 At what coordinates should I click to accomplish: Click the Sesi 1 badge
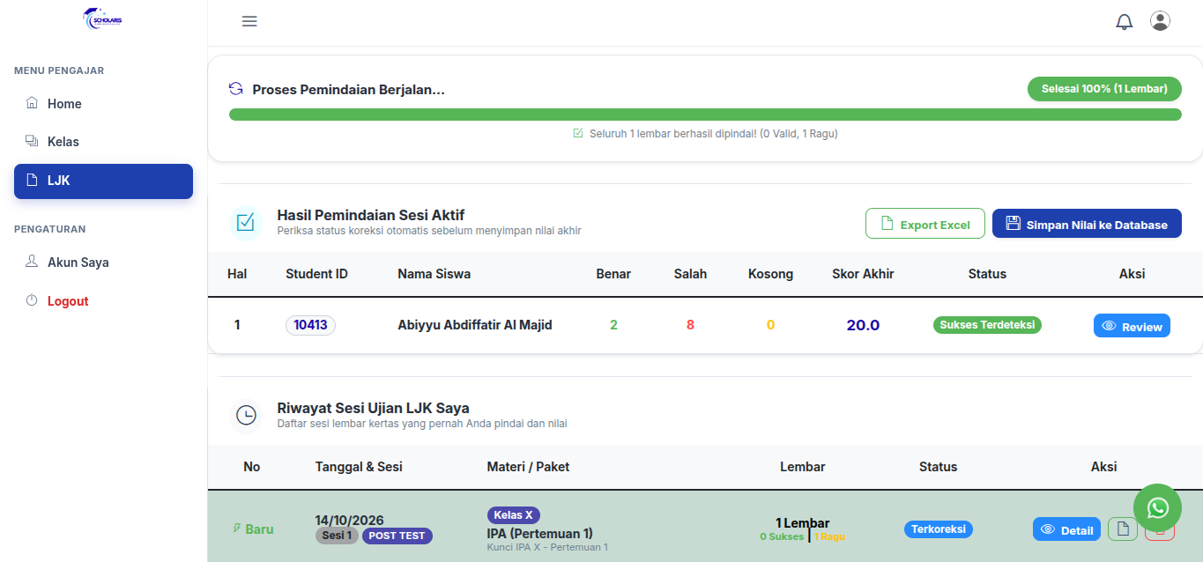[x=337, y=536]
